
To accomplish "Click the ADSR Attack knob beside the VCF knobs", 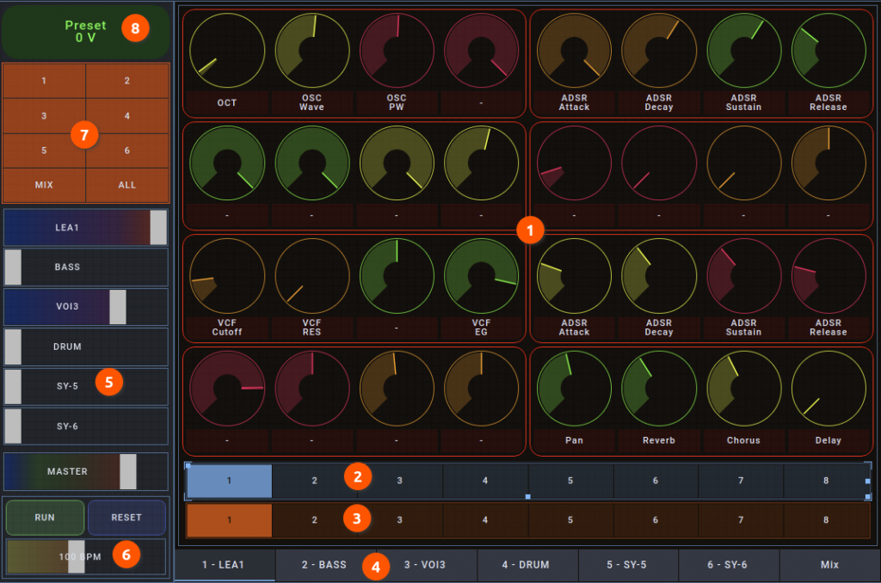I will [574, 276].
